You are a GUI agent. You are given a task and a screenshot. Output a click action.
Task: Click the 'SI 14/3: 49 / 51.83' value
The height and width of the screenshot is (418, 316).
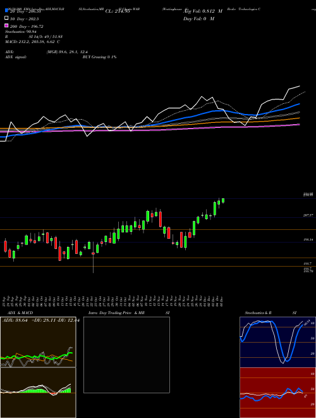tap(46, 37)
